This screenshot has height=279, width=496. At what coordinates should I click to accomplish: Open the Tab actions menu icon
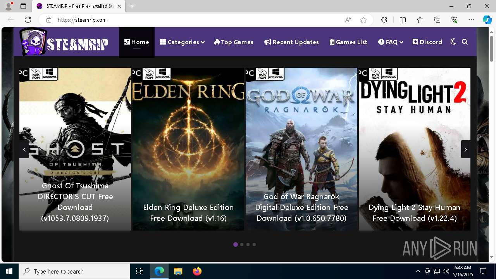[23, 6]
